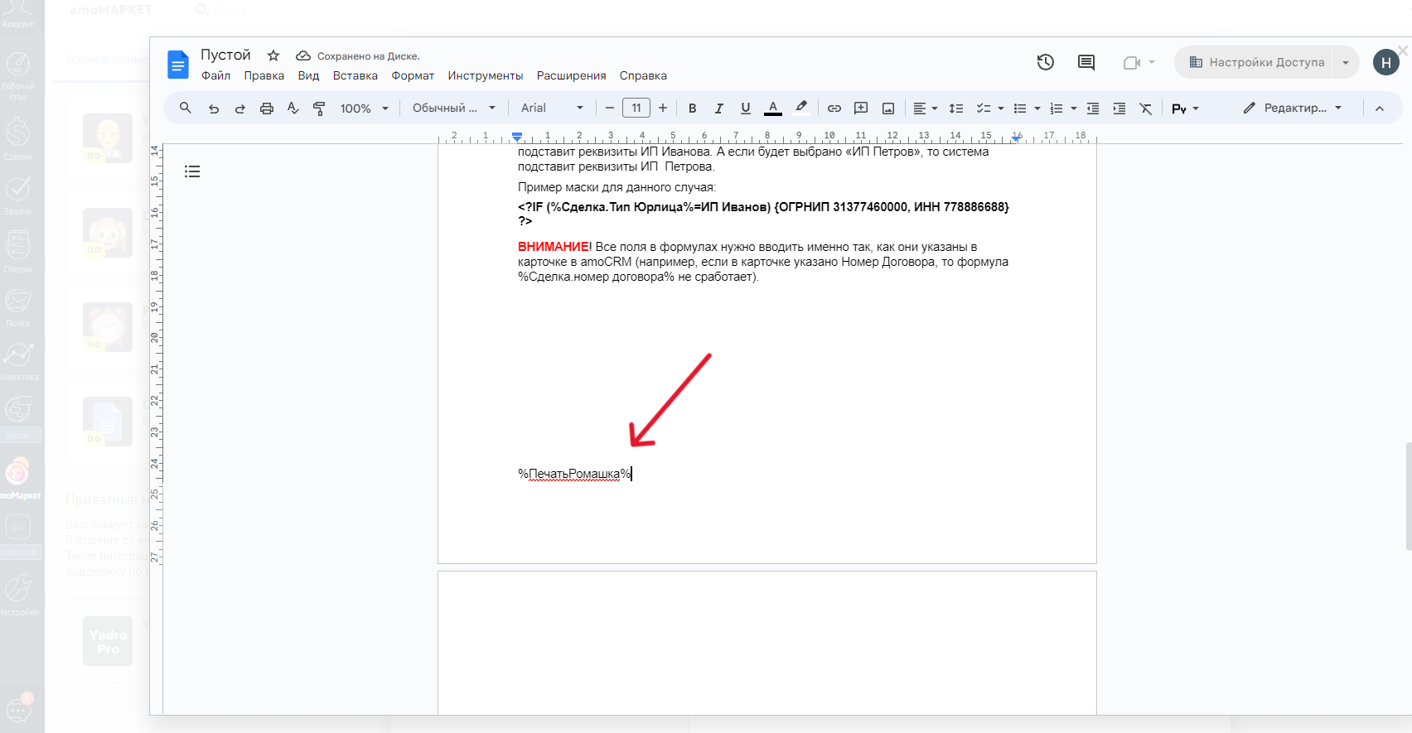Run spelling and grammar check

tap(293, 109)
